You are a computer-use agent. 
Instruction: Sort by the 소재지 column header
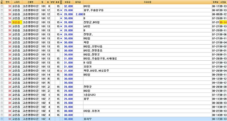(17, 2)
